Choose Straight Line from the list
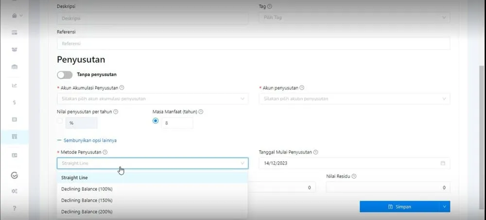Image resolution: width=486 pixels, height=220 pixels. (152, 178)
